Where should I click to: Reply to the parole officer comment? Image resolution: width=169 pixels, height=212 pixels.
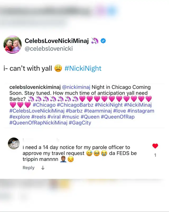pyautogui.click(x=29, y=168)
